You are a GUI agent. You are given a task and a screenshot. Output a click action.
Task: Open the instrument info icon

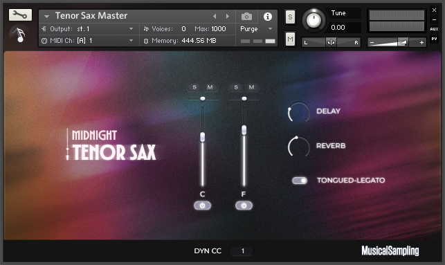[x=268, y=17]
